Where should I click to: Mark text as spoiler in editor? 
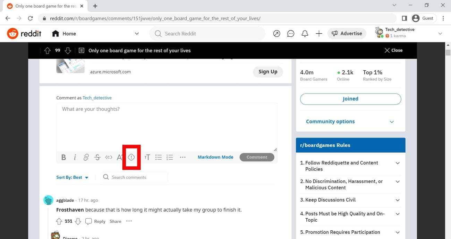[x=131, y=157]
